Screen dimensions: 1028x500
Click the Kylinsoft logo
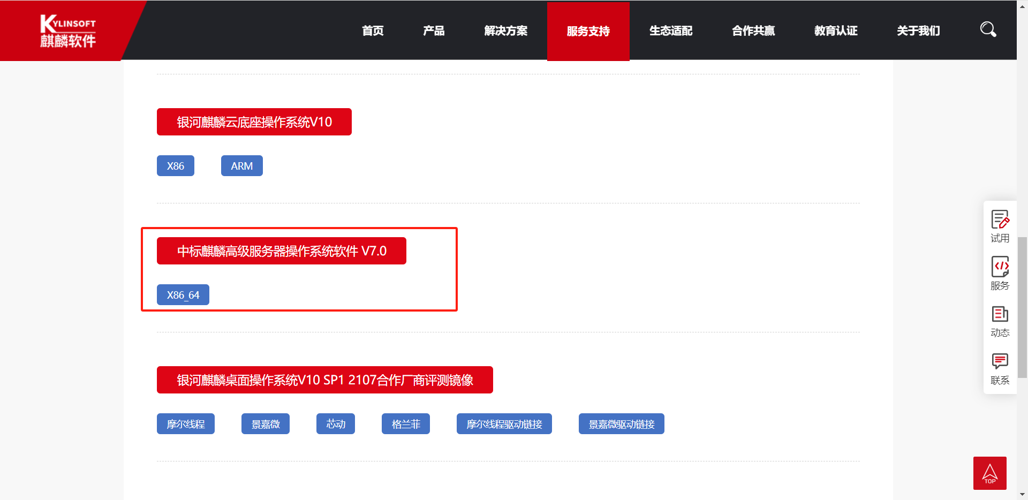coord(68,31)
